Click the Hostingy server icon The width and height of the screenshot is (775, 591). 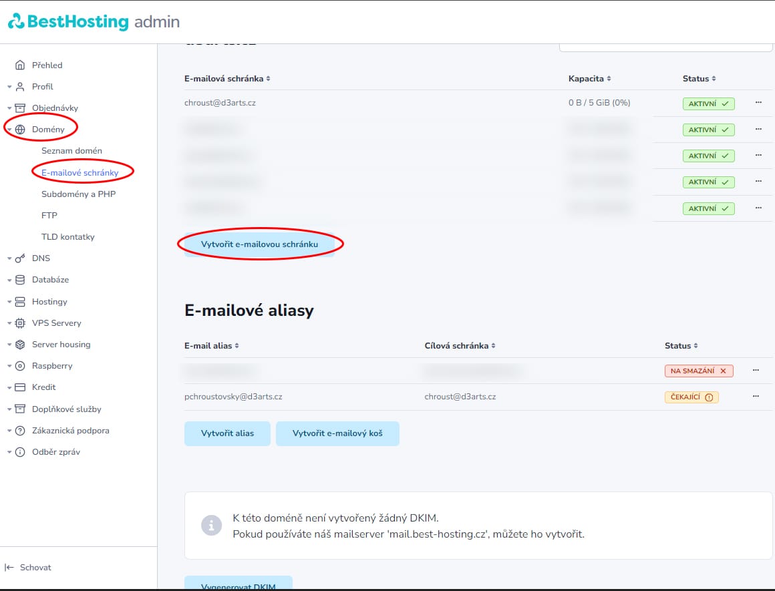coord(20,301)
